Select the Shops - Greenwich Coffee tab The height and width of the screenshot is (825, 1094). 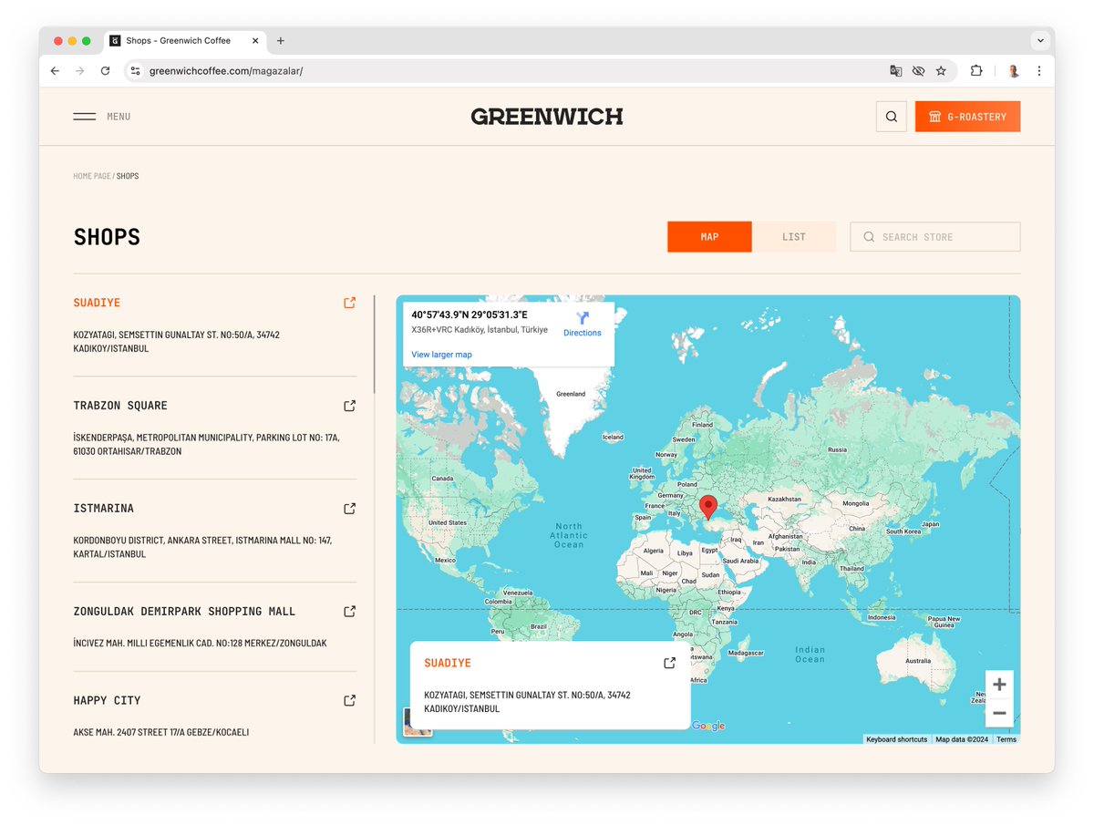point(185,41)
